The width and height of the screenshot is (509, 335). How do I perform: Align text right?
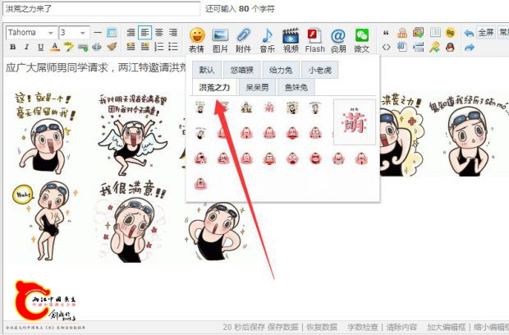(x=173, y=33)
